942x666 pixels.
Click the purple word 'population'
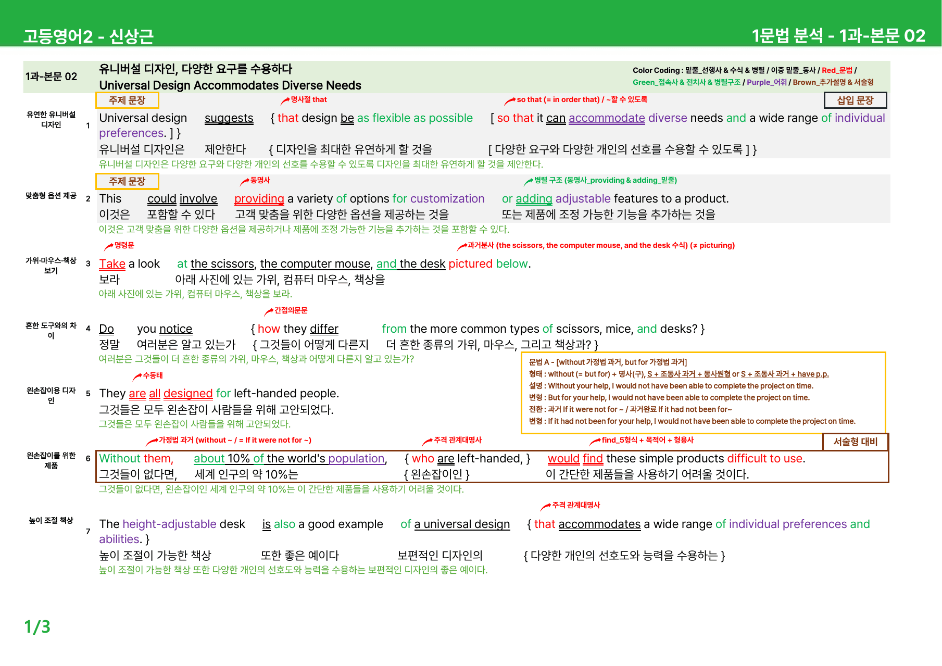tap(356, 459)
